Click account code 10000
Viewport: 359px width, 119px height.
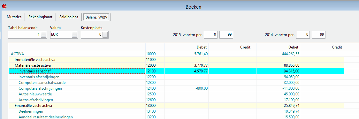point(151,54)
